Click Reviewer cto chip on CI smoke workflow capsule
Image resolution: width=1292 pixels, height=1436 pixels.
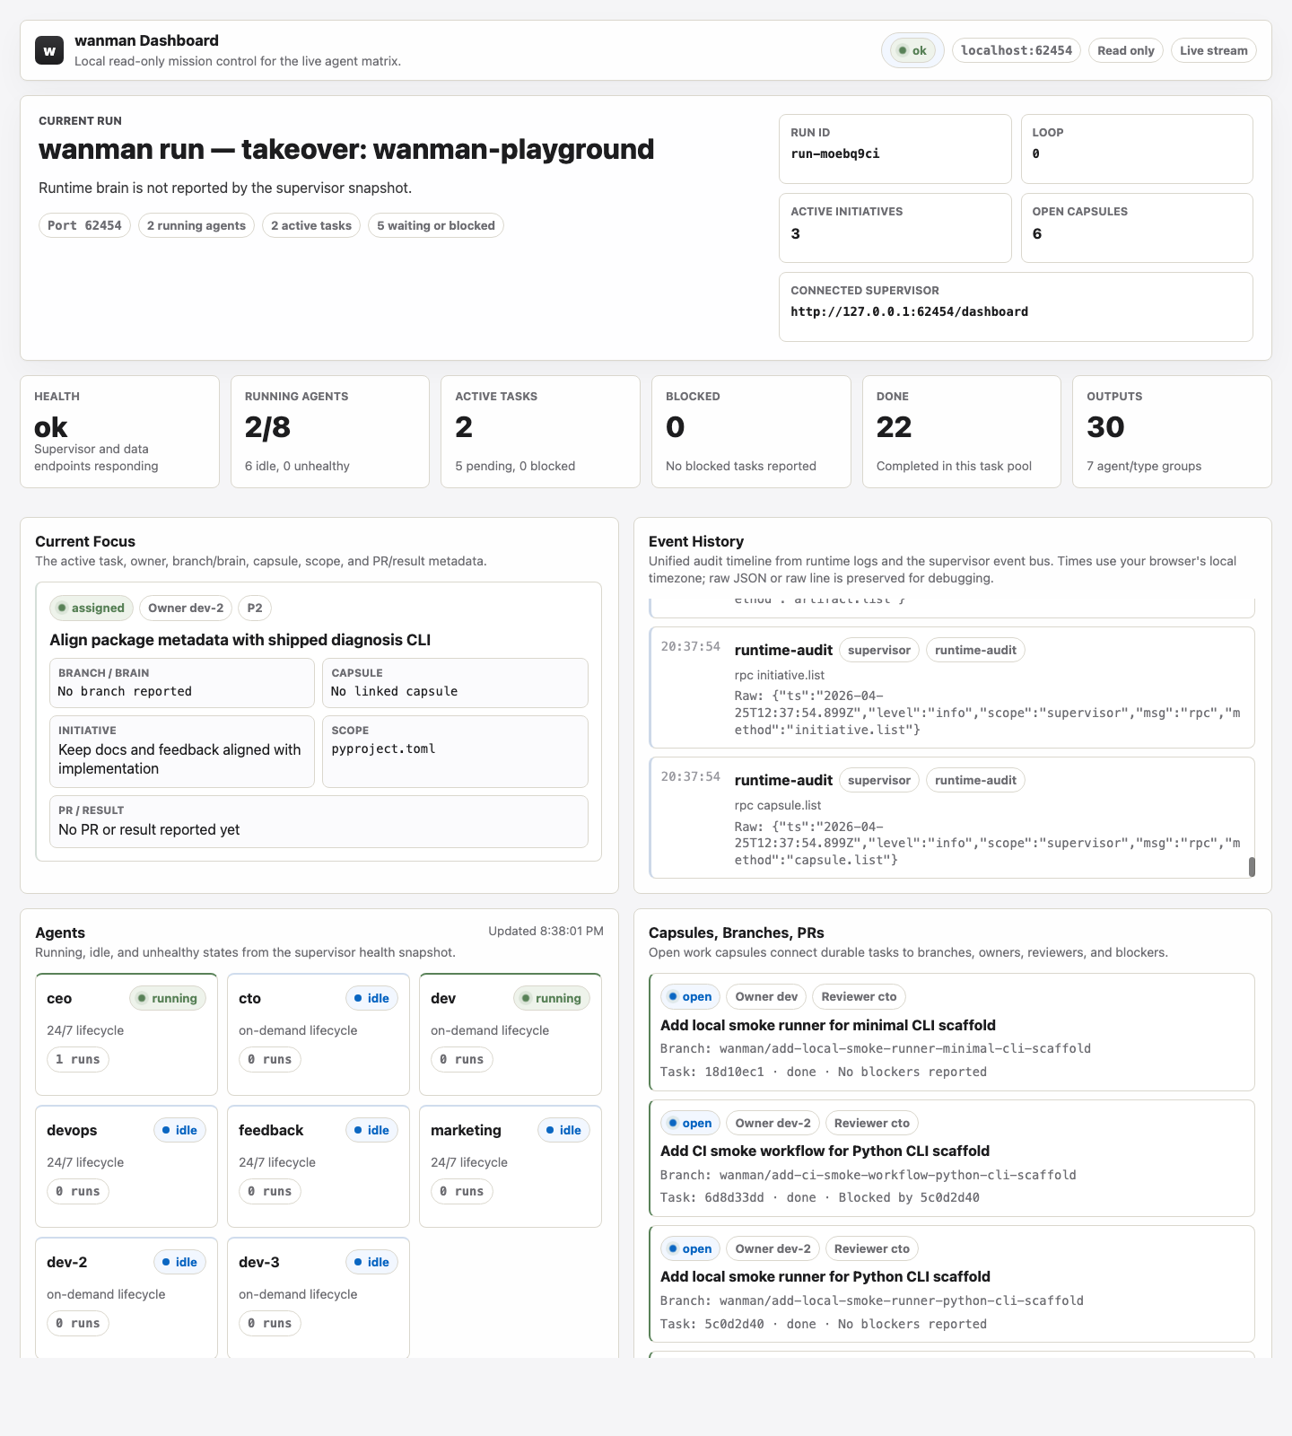coord(871,1123)
